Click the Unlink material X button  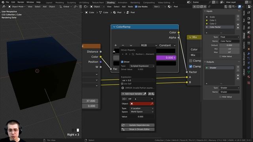[205, 7]
